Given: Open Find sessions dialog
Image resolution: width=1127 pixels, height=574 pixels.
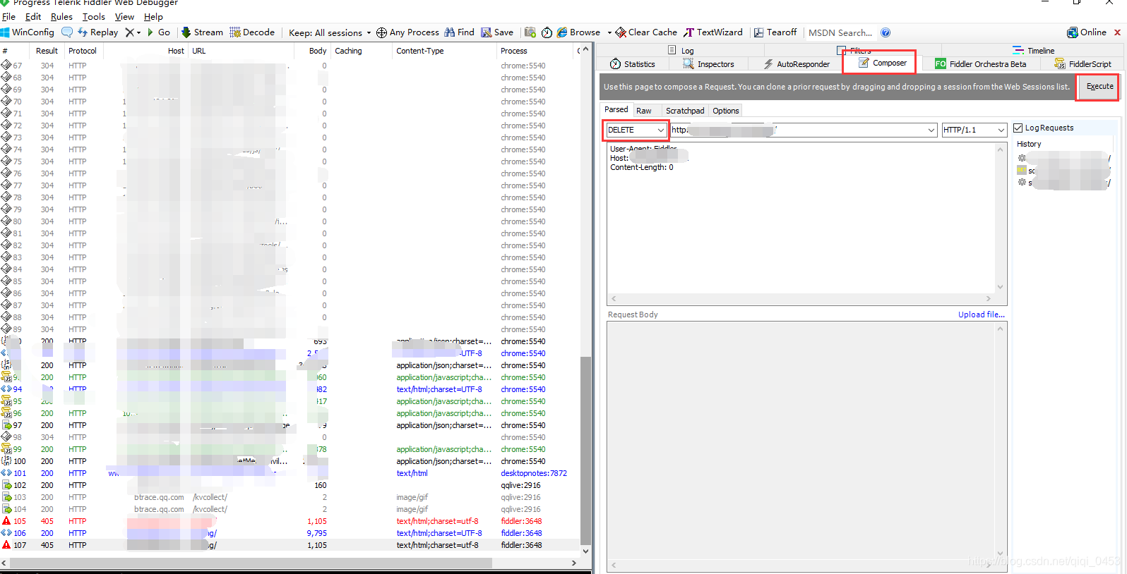Looking at the screenshot, I should pyautogui.click(x=459, y=32).
